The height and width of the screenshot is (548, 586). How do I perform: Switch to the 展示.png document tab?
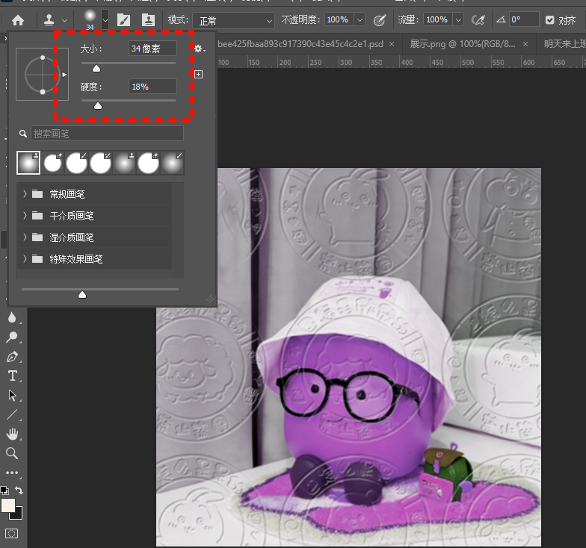coord(462,44)
